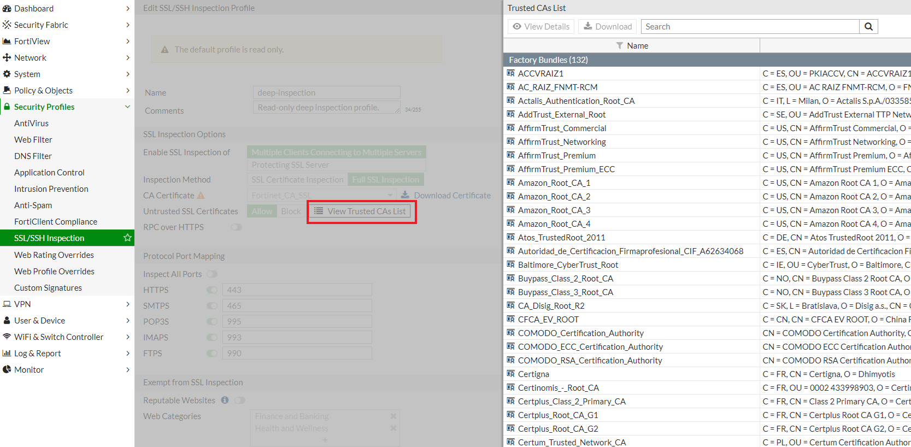The image size is (911, 447).
Task: Click the certificate icon beside Baltimore_CyberTrust_Root
Action: point(511,264)
